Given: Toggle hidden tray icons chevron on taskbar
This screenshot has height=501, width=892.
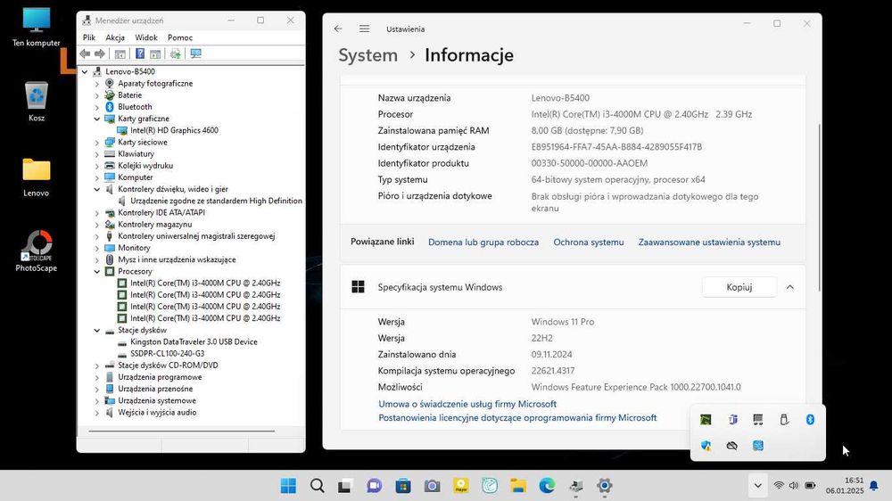Looking at the screenshot, I should pyautogui.click(x=757, y=486).
